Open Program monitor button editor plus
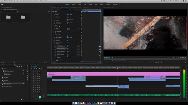Viewport: 188px width, 105px height. [x=186, y=62]
